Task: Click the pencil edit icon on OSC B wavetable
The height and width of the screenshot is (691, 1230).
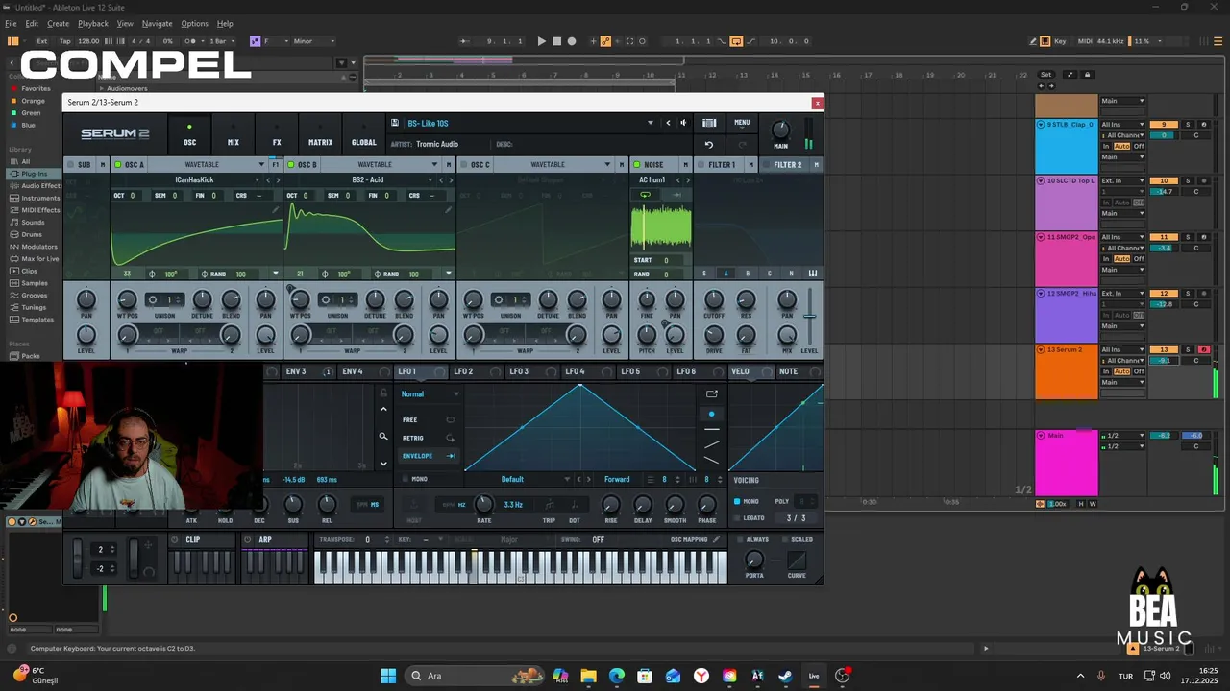Action: [x=448, y=209]
